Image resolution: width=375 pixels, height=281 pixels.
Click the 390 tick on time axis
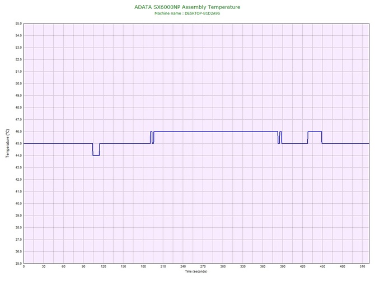point(283,266)
